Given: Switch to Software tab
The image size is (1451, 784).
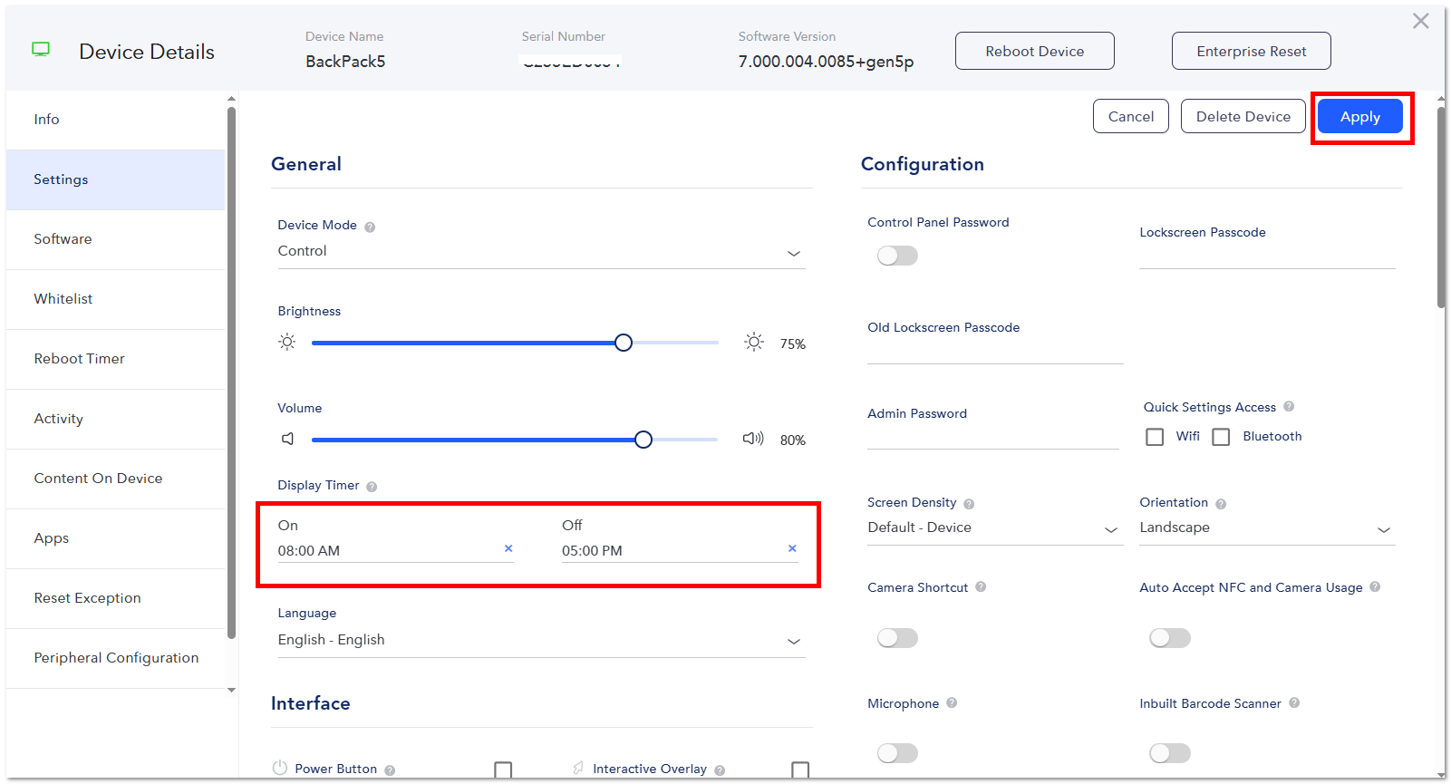Looking at the screenshot, I should [x=115, y=239].
